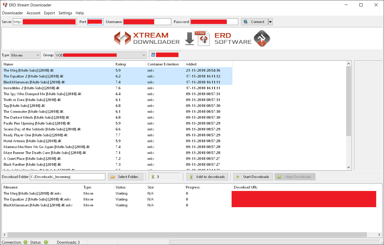Click queued file "BlacKkKlansman [Multi-Subs] [2018] 4K.mkv"
The width and height of the screenshot is (384, 245).
38,205
